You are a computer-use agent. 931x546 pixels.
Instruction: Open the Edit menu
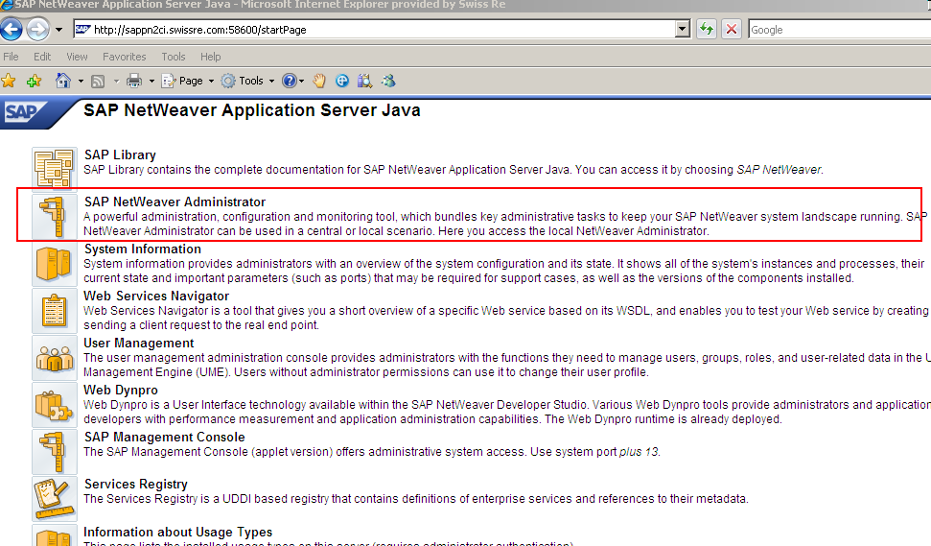click(x=42, y=57)
